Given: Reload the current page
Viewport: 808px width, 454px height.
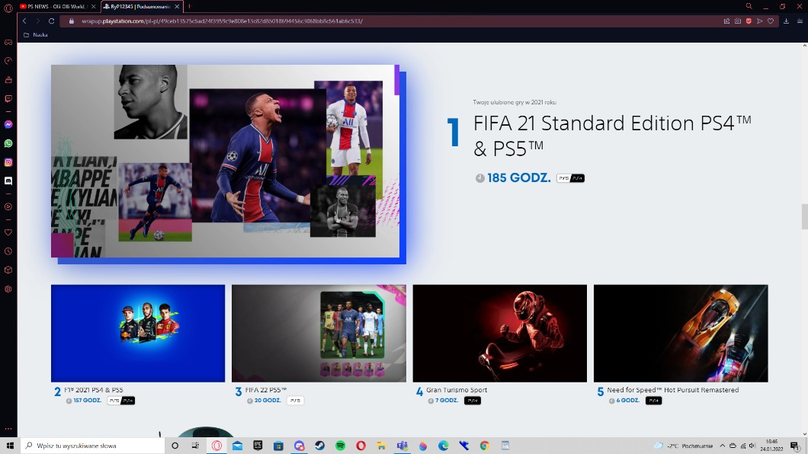Looking at the screenshot, I should coord(52,21).
